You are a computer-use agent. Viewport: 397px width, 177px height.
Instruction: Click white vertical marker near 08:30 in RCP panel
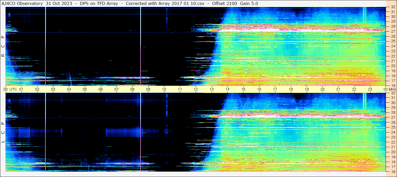point(141,46)
